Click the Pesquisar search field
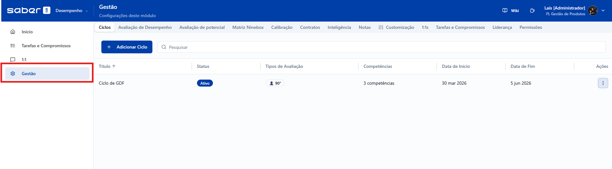Image resolution: width=612 pixels, height=169 pixels. [382, 47]
